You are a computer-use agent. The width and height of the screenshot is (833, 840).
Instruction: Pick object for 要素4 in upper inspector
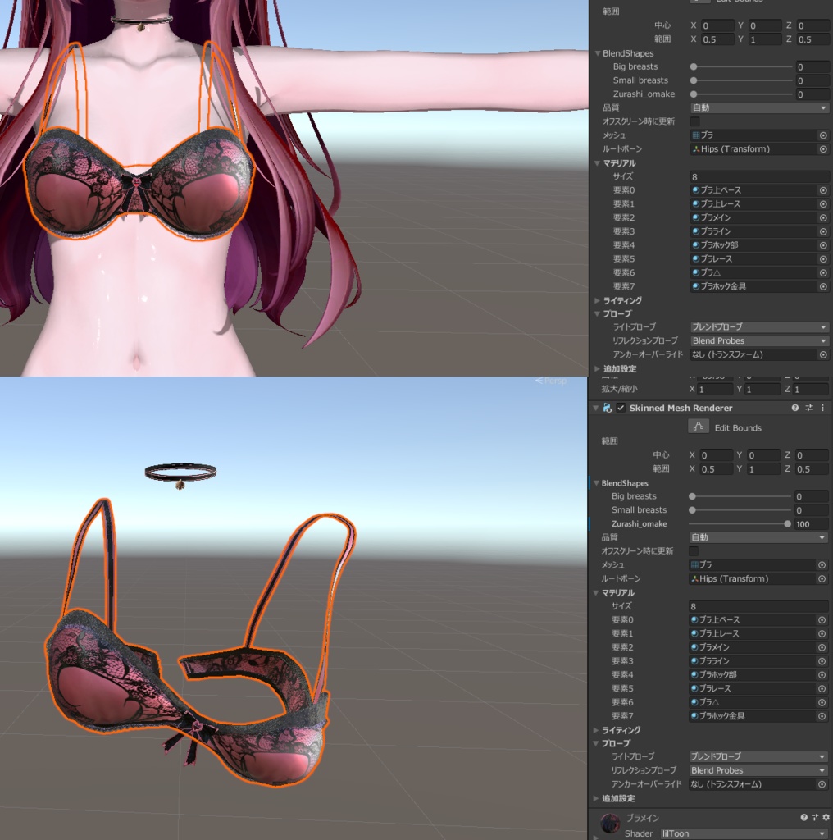[x=823, y=245]
